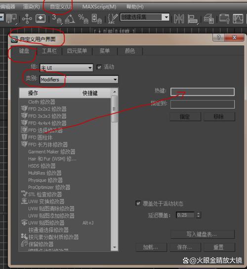Screen dimensions: 247x269
Task: Click the 指定到 text field
Action: click(x=203, y=104)
